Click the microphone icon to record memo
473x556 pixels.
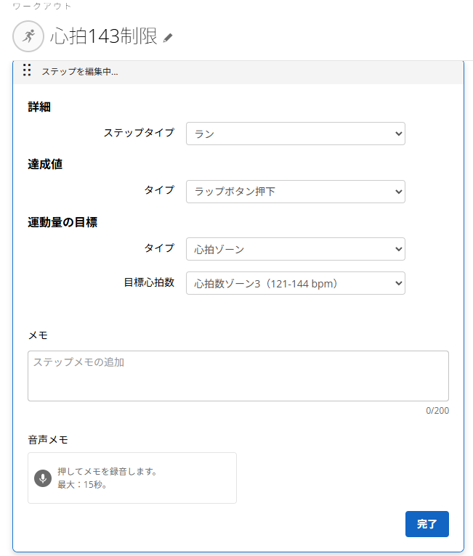tap(43, 478)
